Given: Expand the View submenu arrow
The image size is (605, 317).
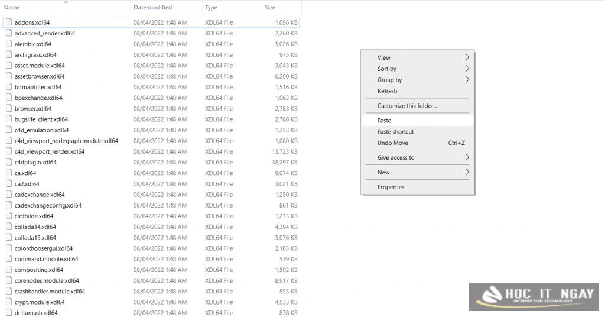Looking at the screenshot, I should click(467, 57).
